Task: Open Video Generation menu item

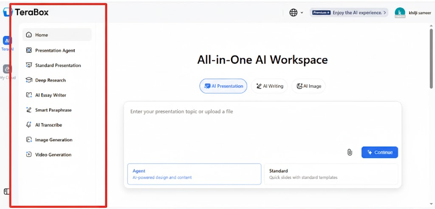Action: [57, 155]
